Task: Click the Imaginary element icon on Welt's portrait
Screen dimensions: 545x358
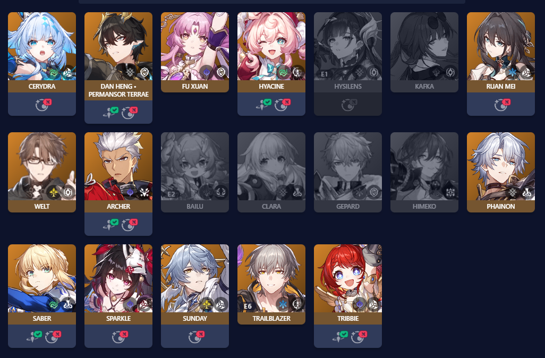Action: 54,192
